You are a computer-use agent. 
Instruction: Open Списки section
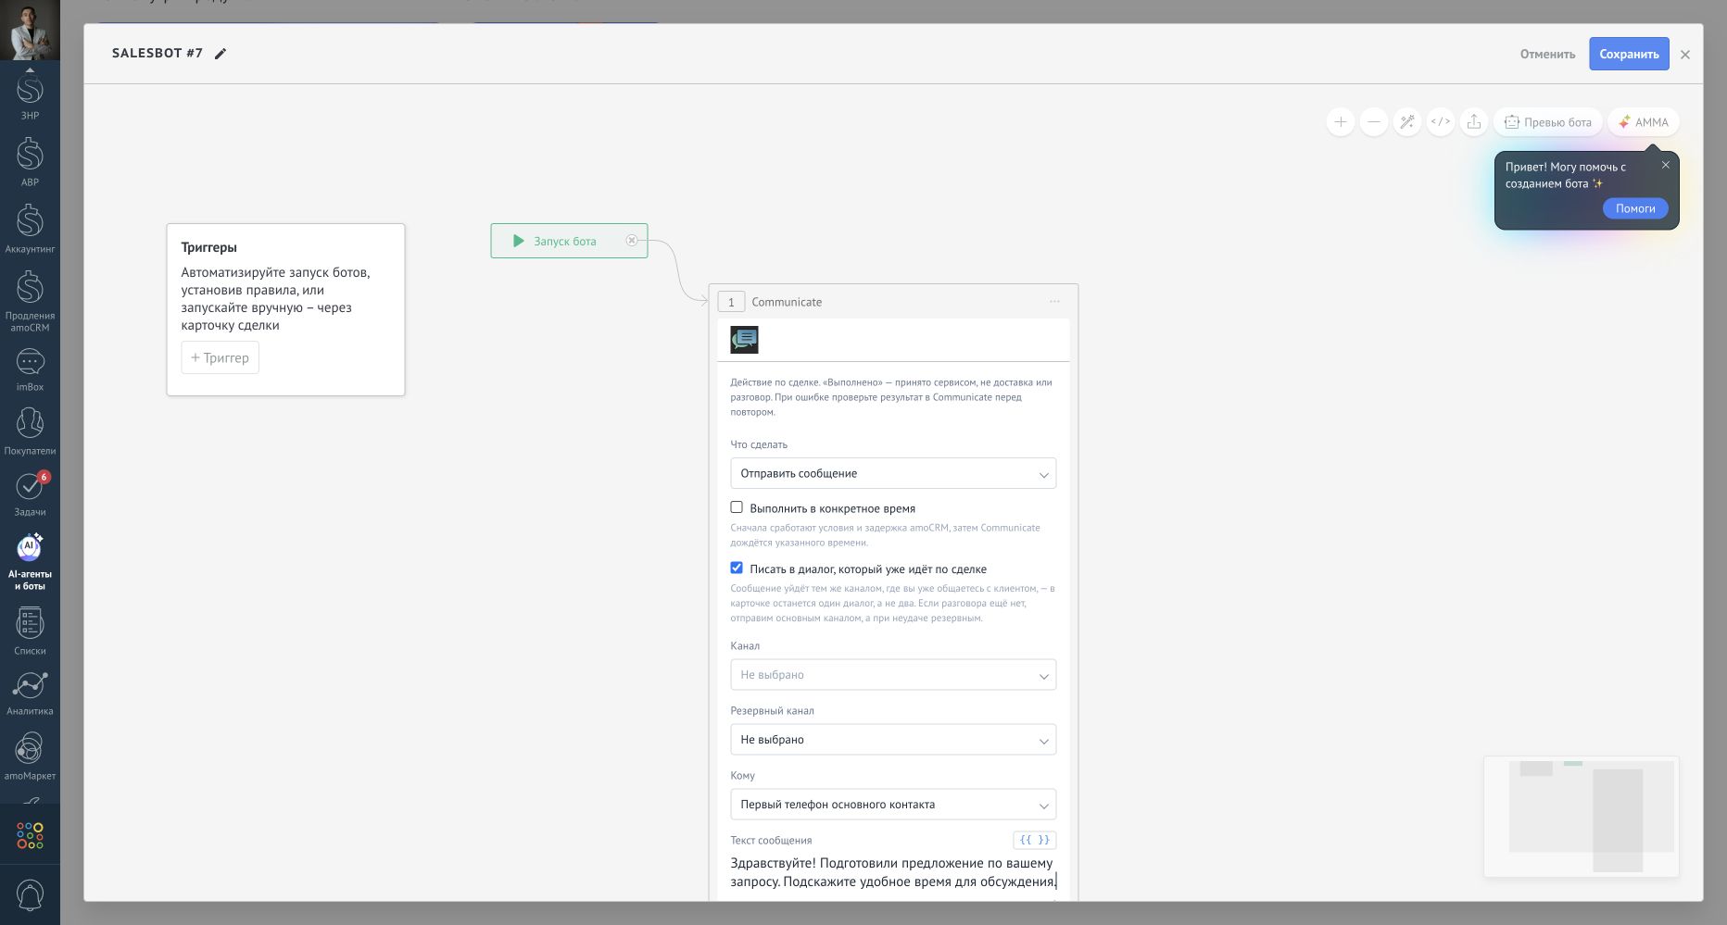pyautogui.click(x=30, y=631)
